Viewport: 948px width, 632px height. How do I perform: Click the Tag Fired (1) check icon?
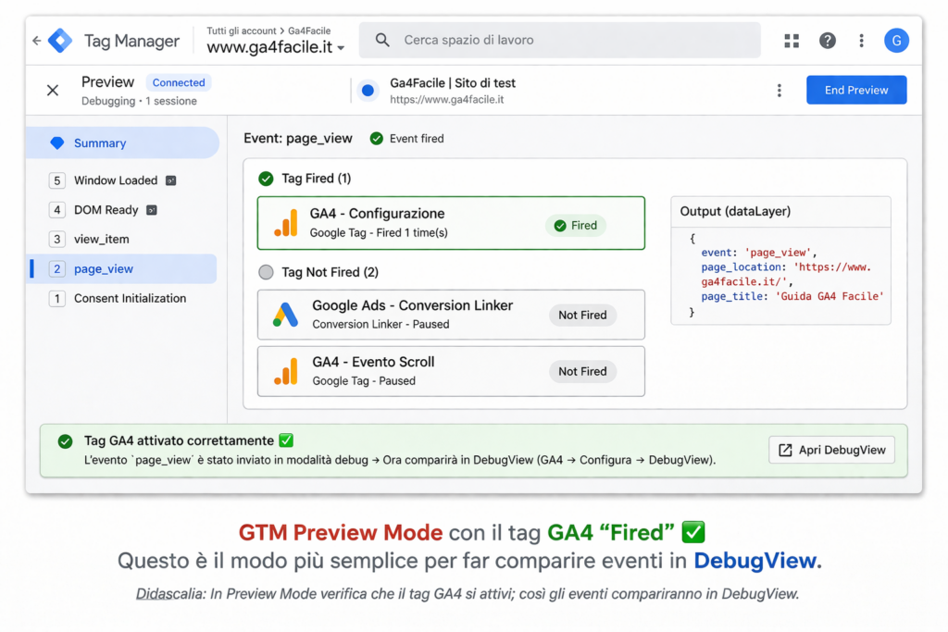coord(266,179)
